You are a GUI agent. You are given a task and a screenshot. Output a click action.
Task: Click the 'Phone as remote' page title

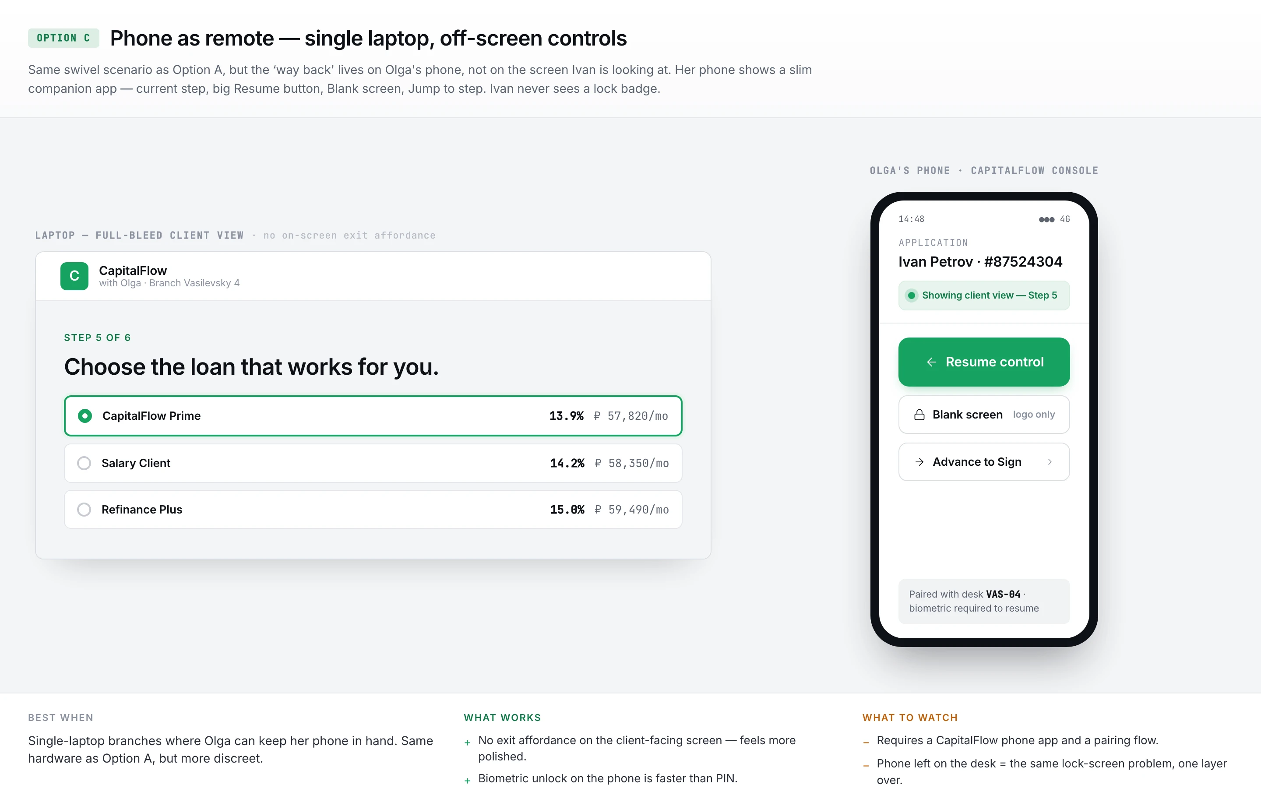coord(368,38)
